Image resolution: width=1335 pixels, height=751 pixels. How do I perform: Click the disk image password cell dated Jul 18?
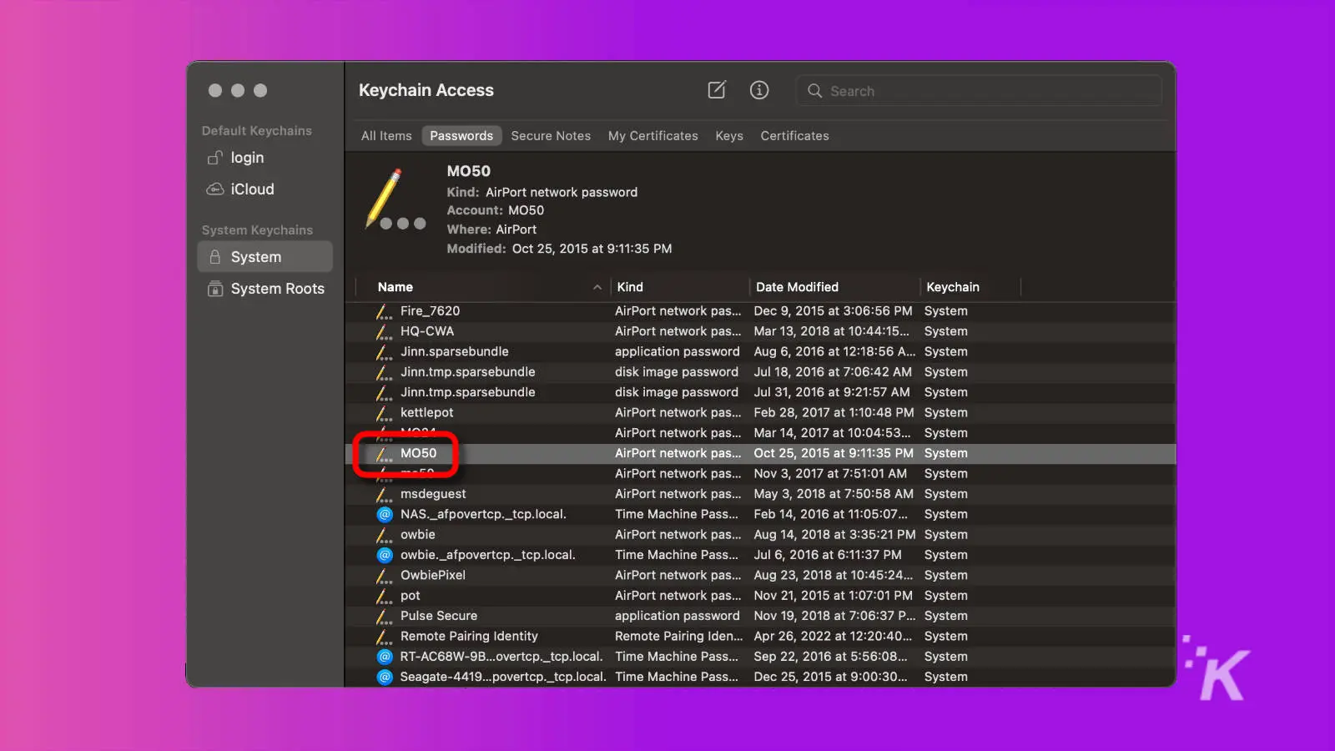click(677, 372)
